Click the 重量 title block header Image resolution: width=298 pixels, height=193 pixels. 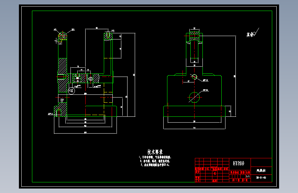(x=243, y=172)
